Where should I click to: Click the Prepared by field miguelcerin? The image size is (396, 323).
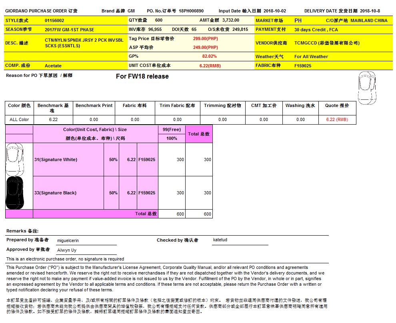point(68,240)
